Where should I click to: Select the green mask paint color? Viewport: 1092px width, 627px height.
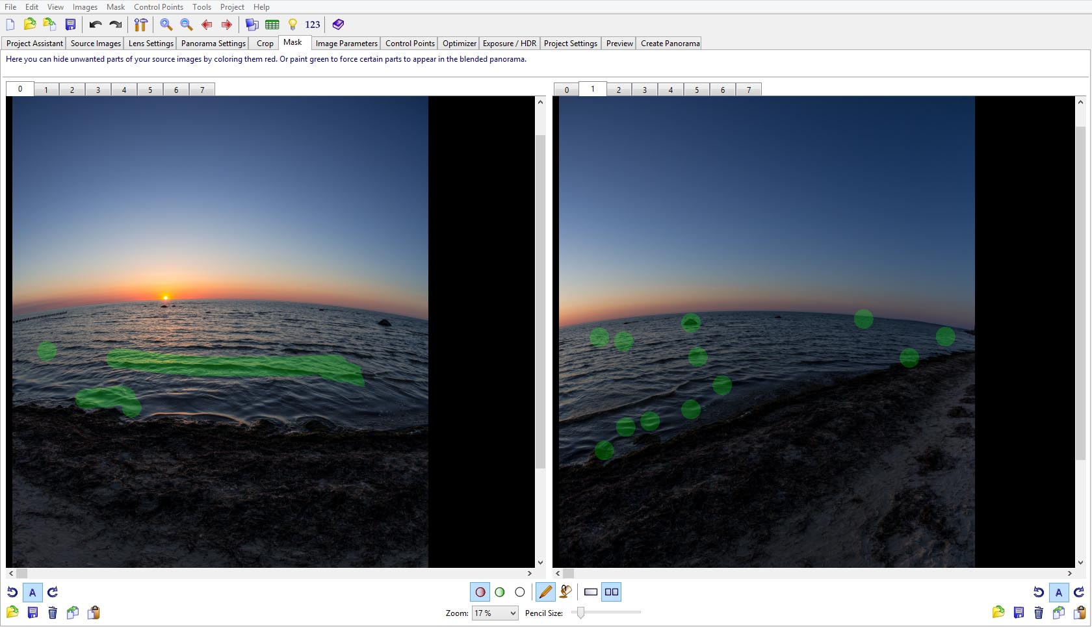(500, 592)
